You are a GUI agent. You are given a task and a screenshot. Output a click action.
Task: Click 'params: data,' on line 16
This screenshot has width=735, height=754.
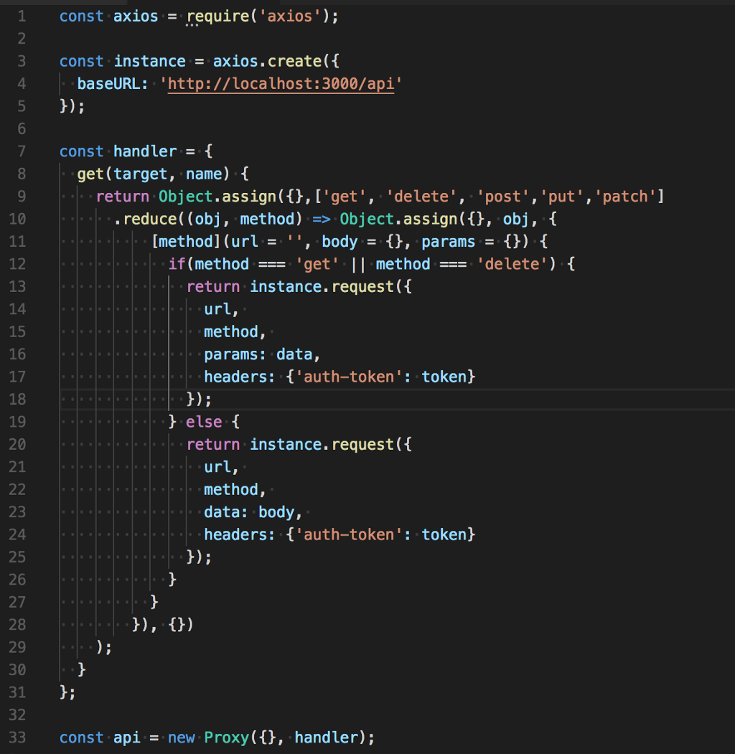click(262, 354)
